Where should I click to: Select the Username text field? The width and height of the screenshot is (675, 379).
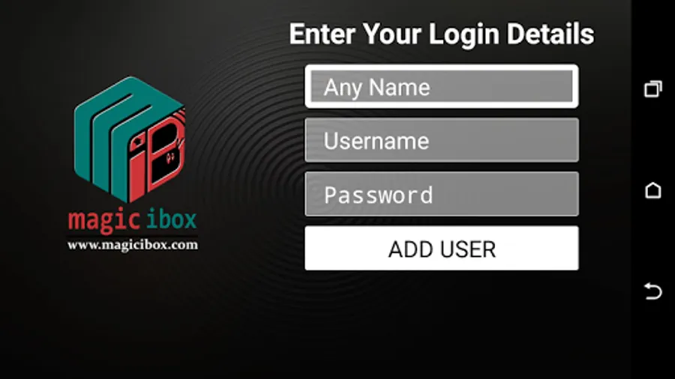pos(442,140)
